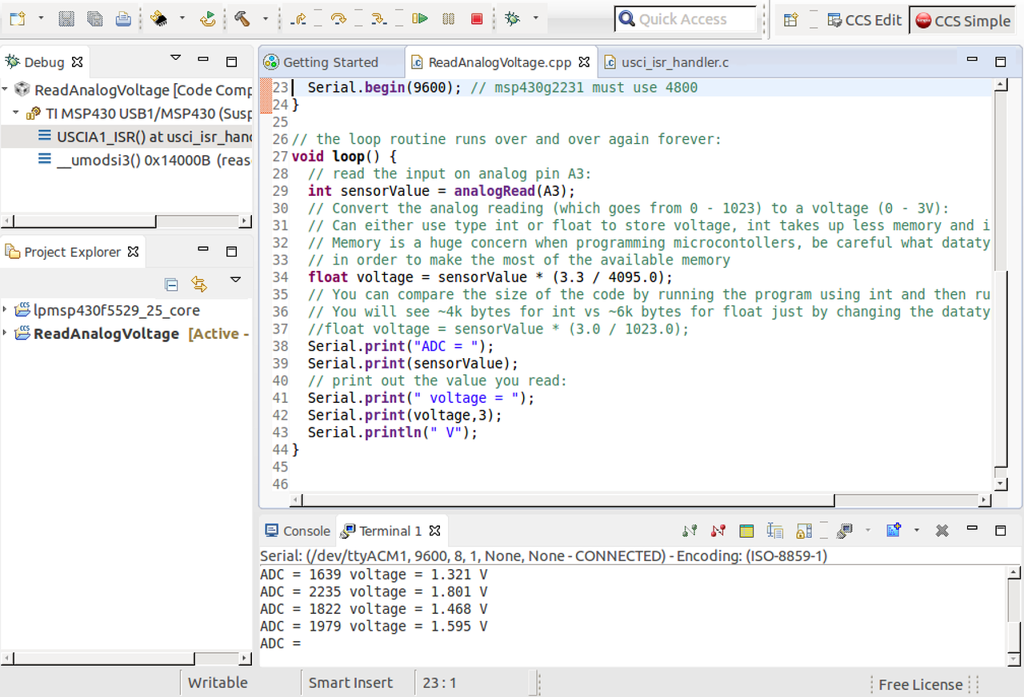Toggle Link with Editor in Project Explorer
The height and width of the screenshot is (697, 1024).
pos(198,285)
